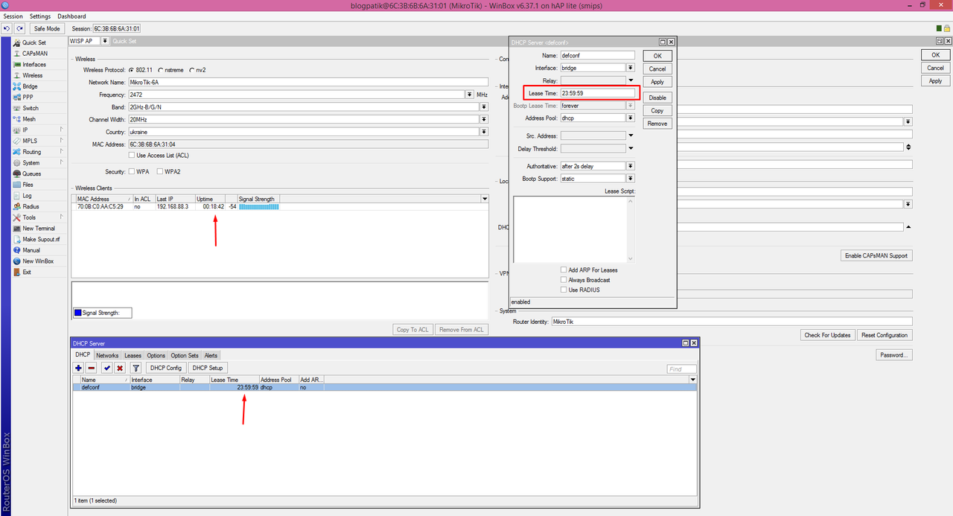Open Interfaces from the sidebar
This screenshot has height=516, width=953.
point(34,65)
